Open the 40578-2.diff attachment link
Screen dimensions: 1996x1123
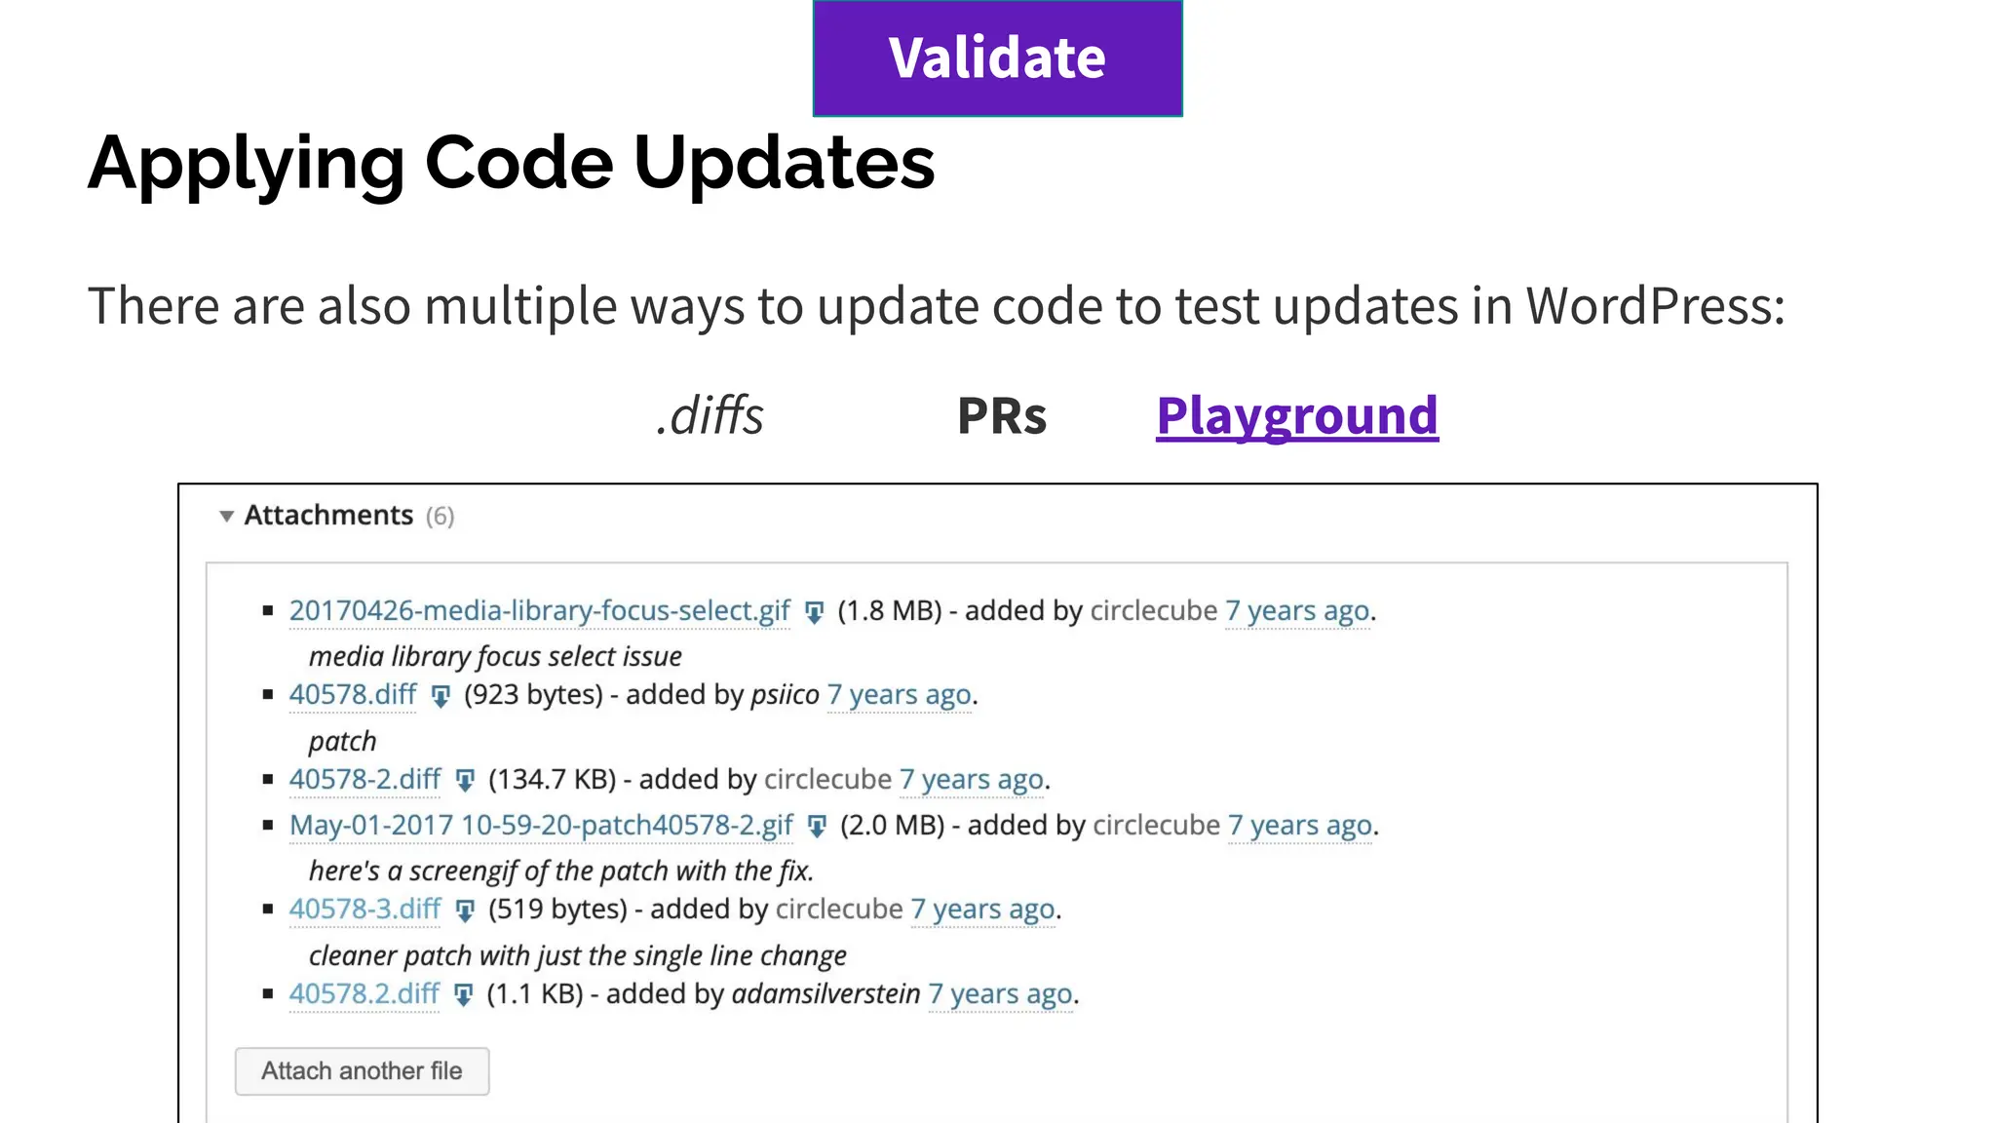[x=365, y=779]
